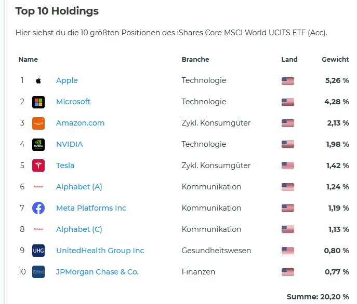Screen dimensions: 357x304
Task: Click the Gewicht column header
Action: 335,59
